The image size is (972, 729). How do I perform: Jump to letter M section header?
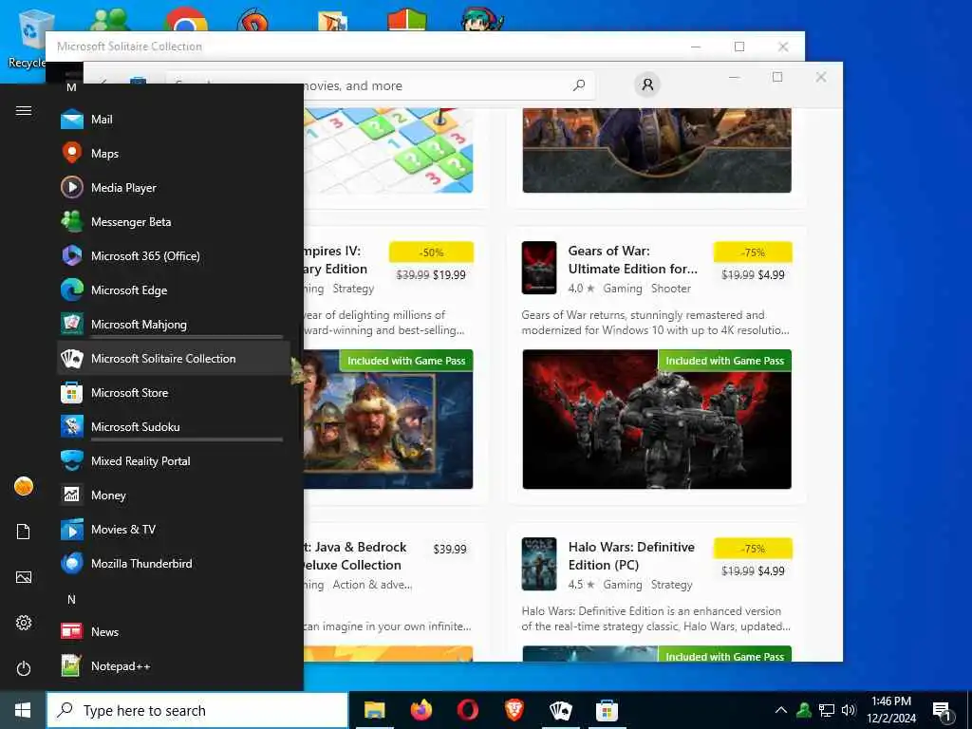pyautogui.click(x=71, y=87)
